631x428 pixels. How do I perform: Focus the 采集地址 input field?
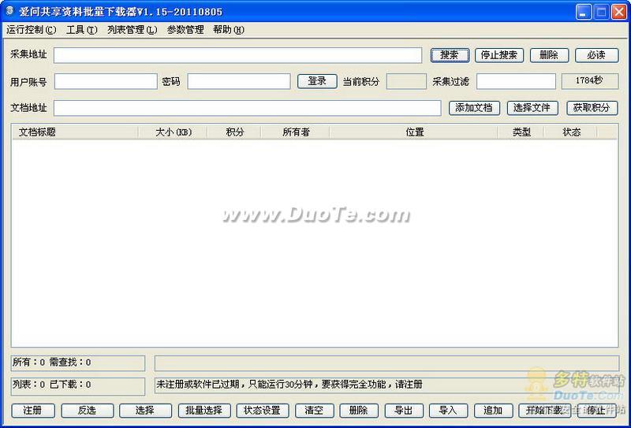click(238, 55)
